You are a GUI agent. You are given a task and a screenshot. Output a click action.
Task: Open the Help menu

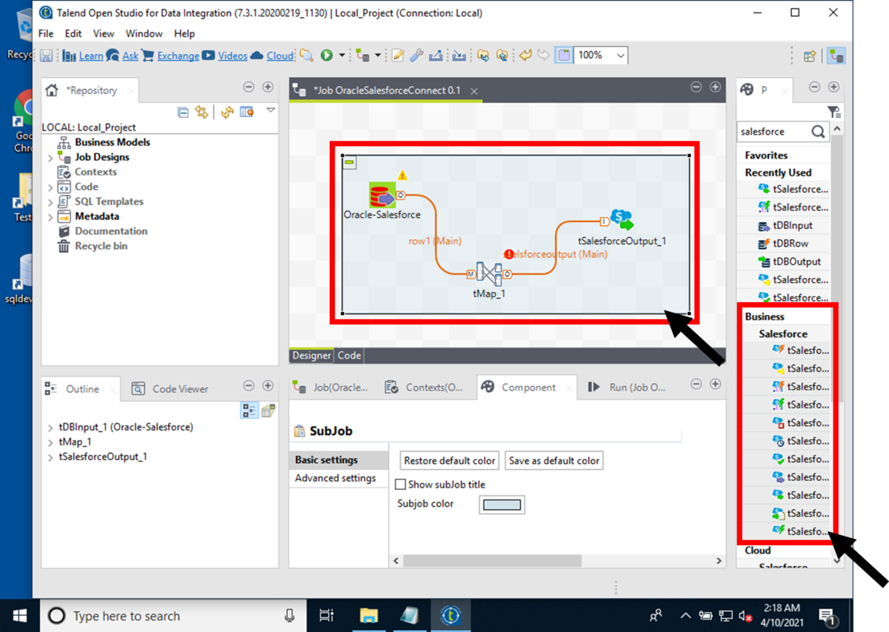coord(184,33)
